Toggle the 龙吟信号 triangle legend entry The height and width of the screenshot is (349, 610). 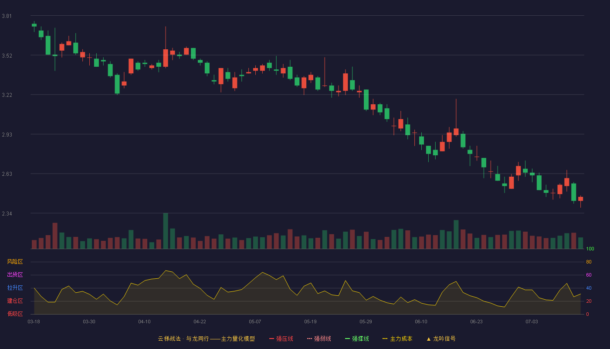(441, 339)
